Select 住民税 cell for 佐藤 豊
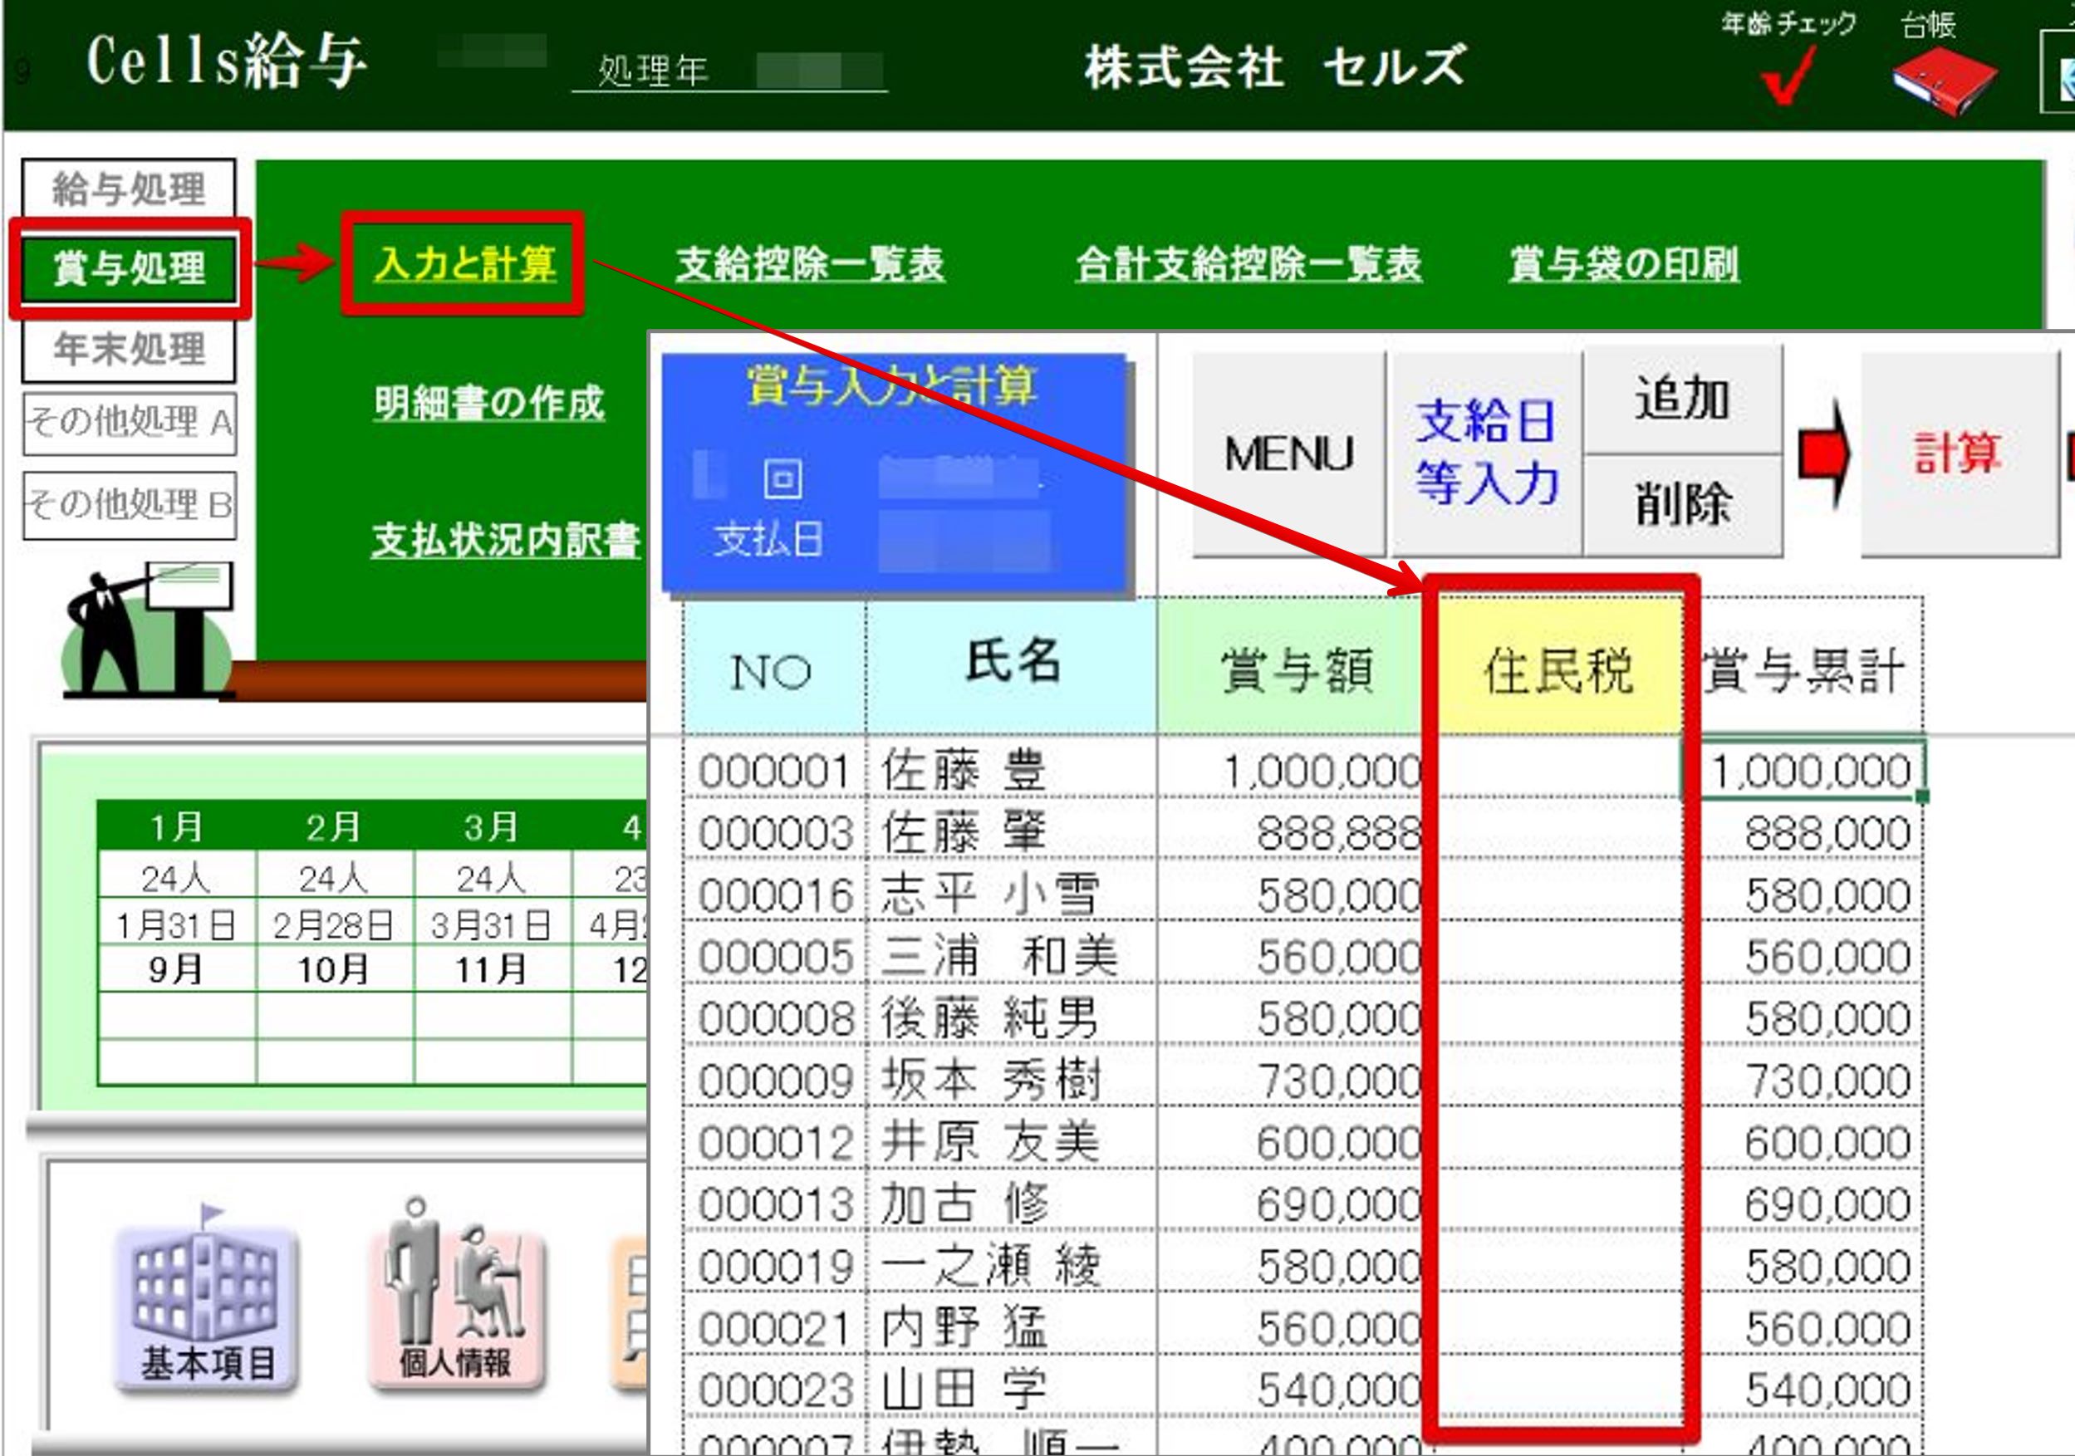2075x1456 pixels. tap(1558, 771)
